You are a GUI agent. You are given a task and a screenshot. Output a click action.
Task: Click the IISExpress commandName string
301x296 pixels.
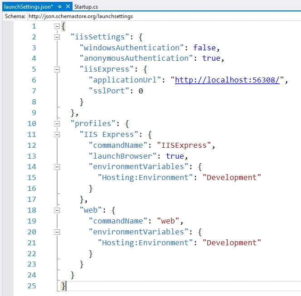tap(184, 146)
